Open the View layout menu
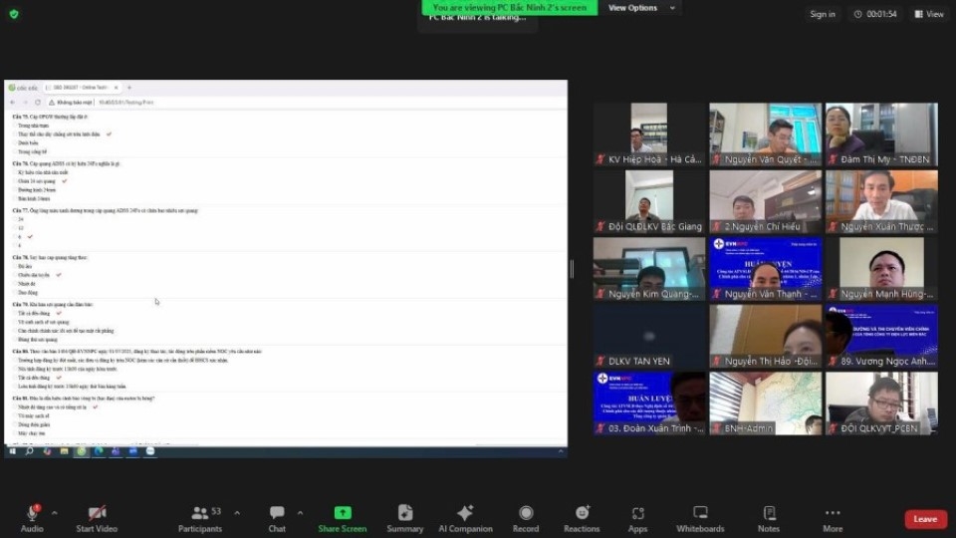This screenshot has height=538, width=956. pos(926,14)
